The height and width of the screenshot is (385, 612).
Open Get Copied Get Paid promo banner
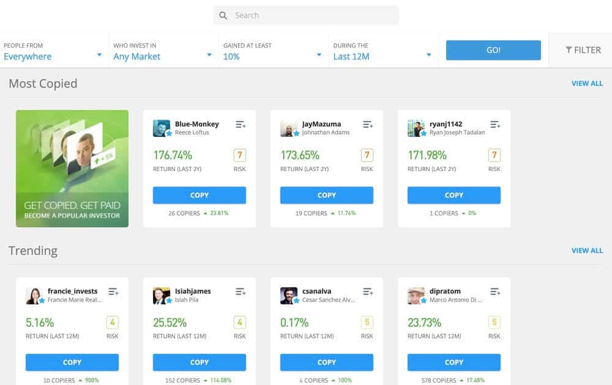[72, 168]
